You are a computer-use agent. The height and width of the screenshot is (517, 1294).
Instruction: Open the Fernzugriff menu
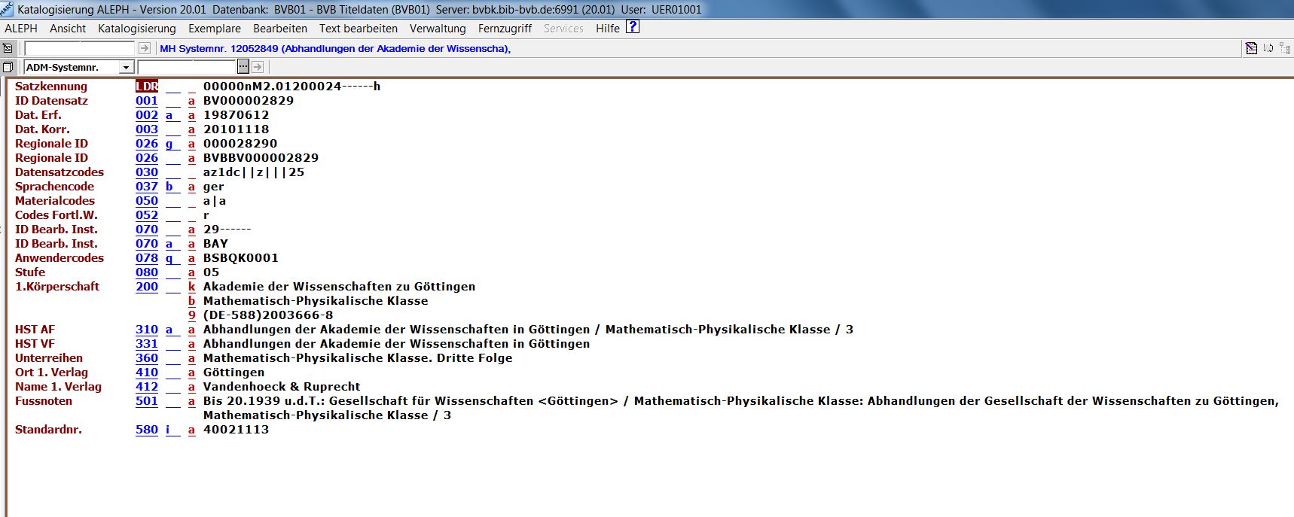[x=505, y=29]
